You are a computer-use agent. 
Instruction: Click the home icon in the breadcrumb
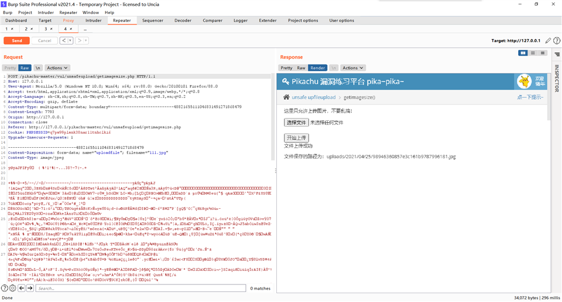pyautogui.click(x=286, y=97)
